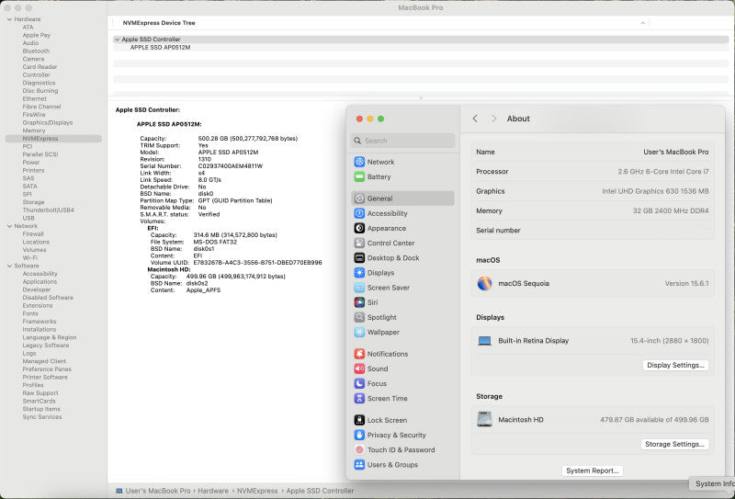Select Wi-Fi under Network
The image size is (735, 499).
click(x=30, y=258)
